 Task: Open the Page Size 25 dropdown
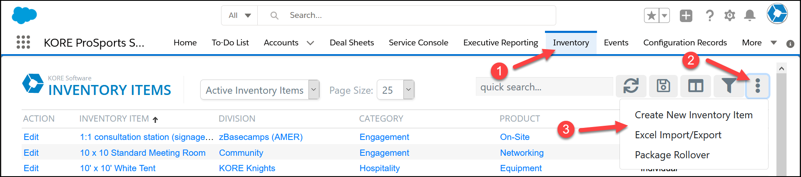pyautogui.click(x=396, y=90)
